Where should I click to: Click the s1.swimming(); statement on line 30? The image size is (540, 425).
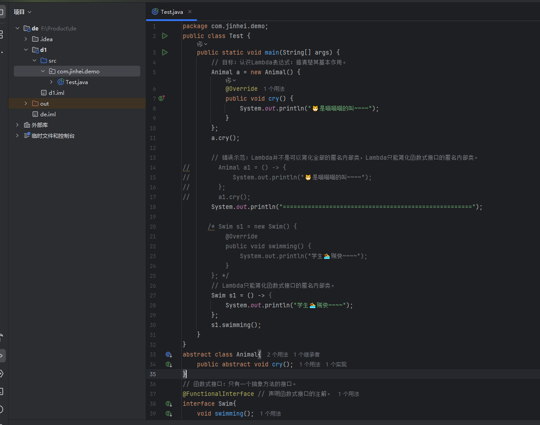point(236,325)
